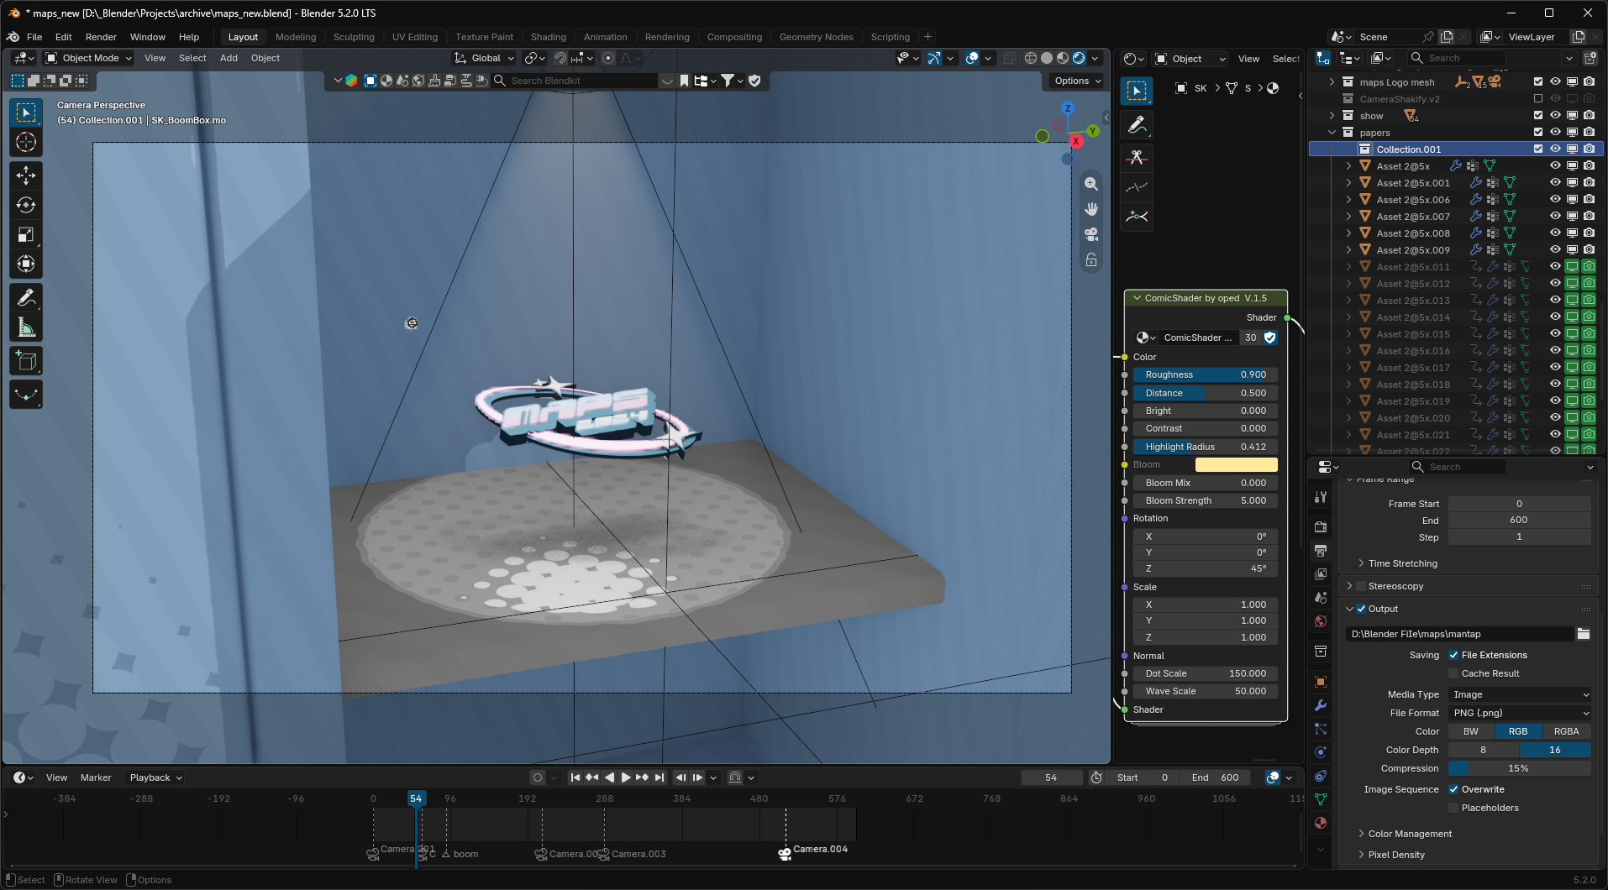Open the Playback dropdown in timeline
Viewport: 1608px width, 890px height.
[x=155, y=777]
